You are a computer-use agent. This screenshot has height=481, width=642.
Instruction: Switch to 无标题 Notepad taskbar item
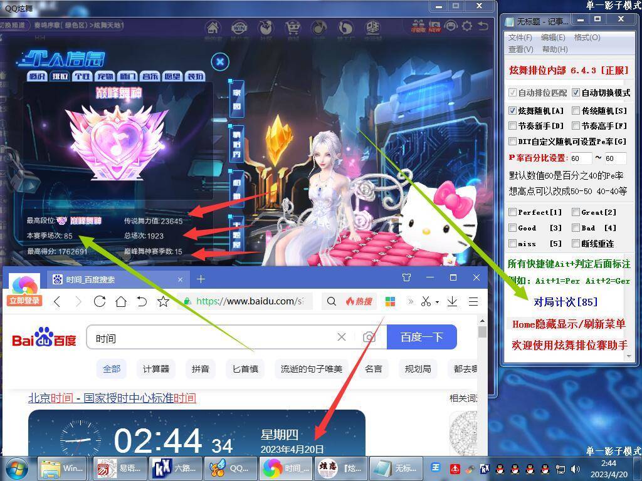pos(397,468)
